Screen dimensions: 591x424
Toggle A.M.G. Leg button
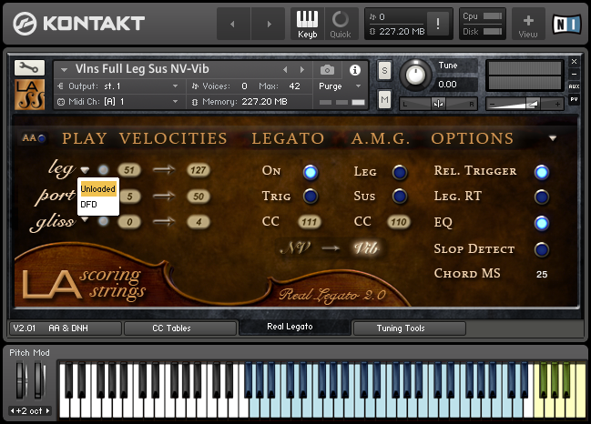400,172
